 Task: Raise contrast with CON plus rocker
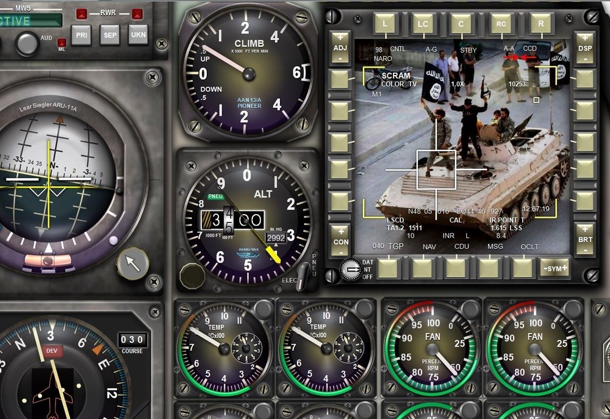pos(341,232)
